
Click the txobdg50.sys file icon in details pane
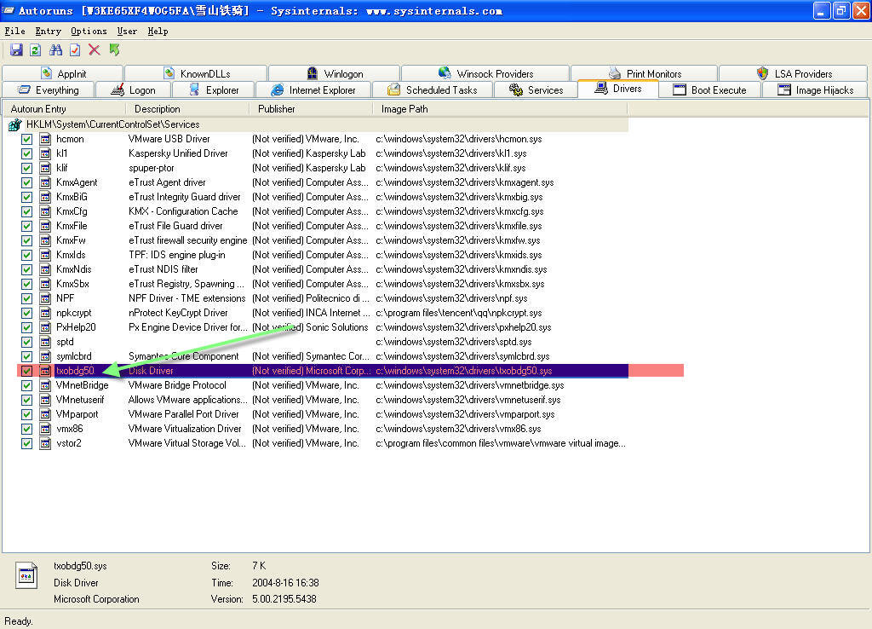click(x=26, y=575)
